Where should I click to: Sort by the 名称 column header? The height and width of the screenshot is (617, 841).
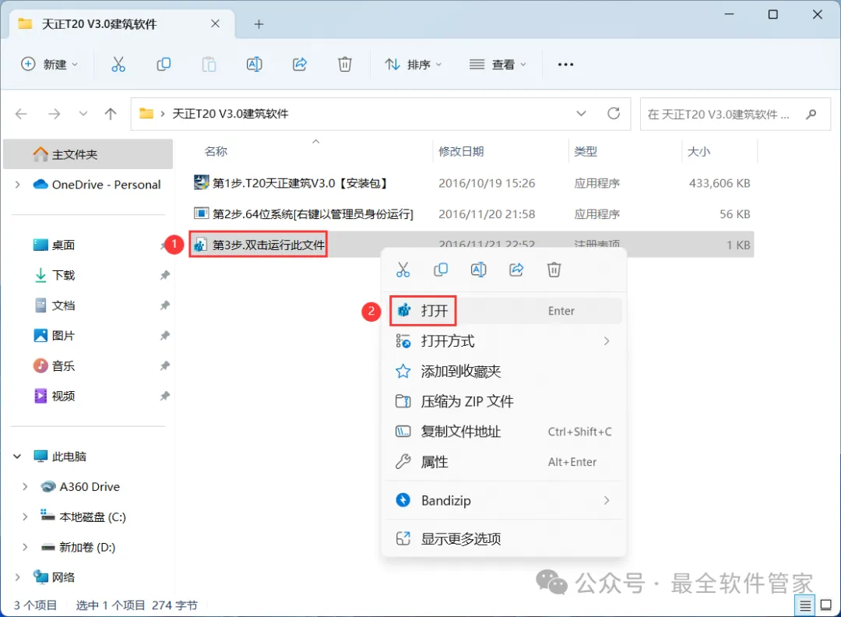[x=216, y=151]
